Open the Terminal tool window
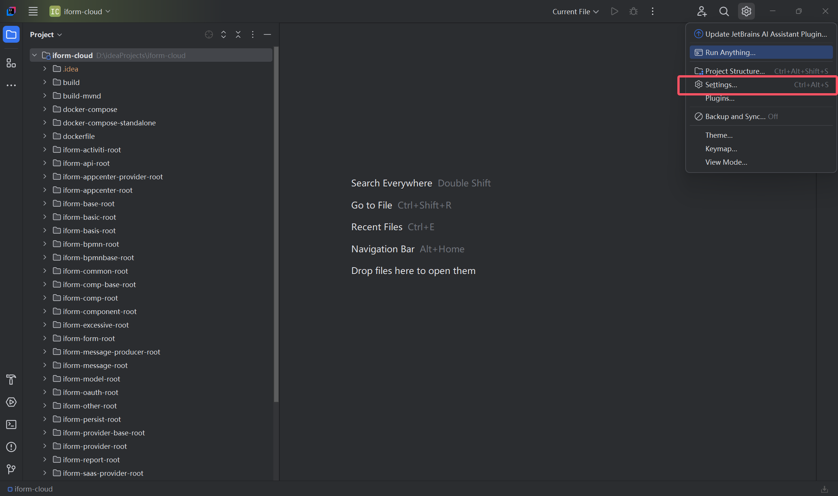 [x=11, y=425]
